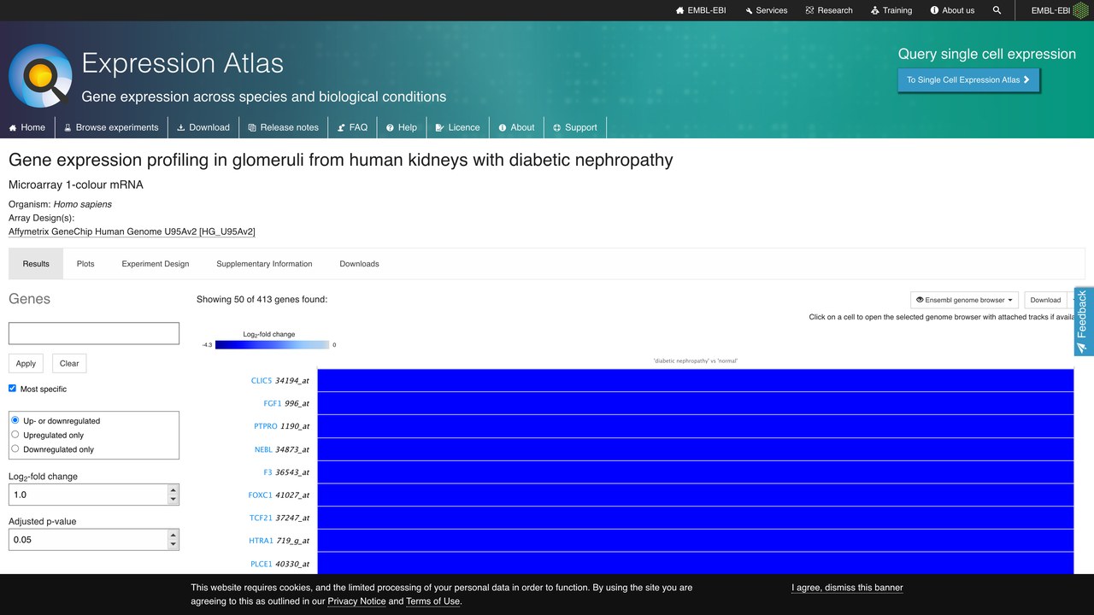Open the FAQ navigation item
The height and width of the screenshot is (615, 1094).
[352, 127]
